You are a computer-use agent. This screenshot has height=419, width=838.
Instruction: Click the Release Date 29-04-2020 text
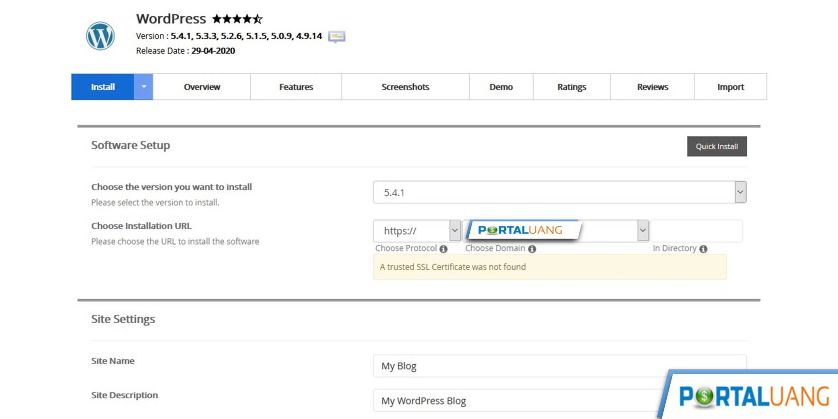click(x=185, y=51)
